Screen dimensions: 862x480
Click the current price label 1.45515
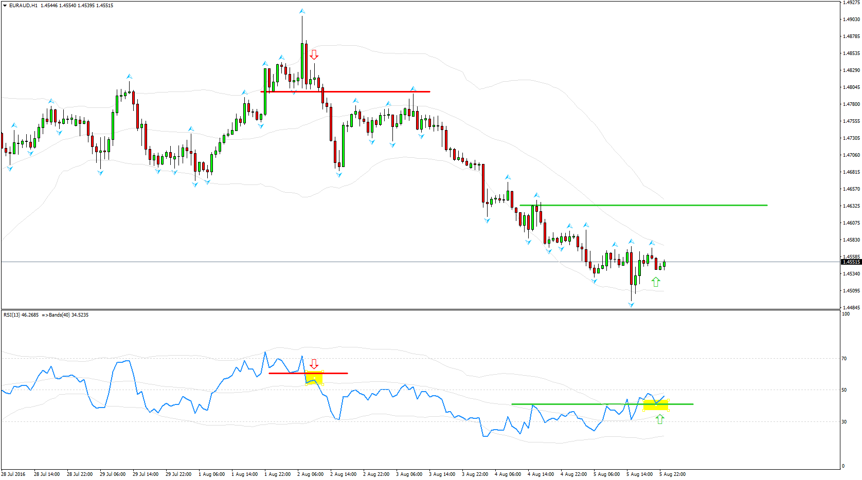pyautogui.click(x=851, y=262)
